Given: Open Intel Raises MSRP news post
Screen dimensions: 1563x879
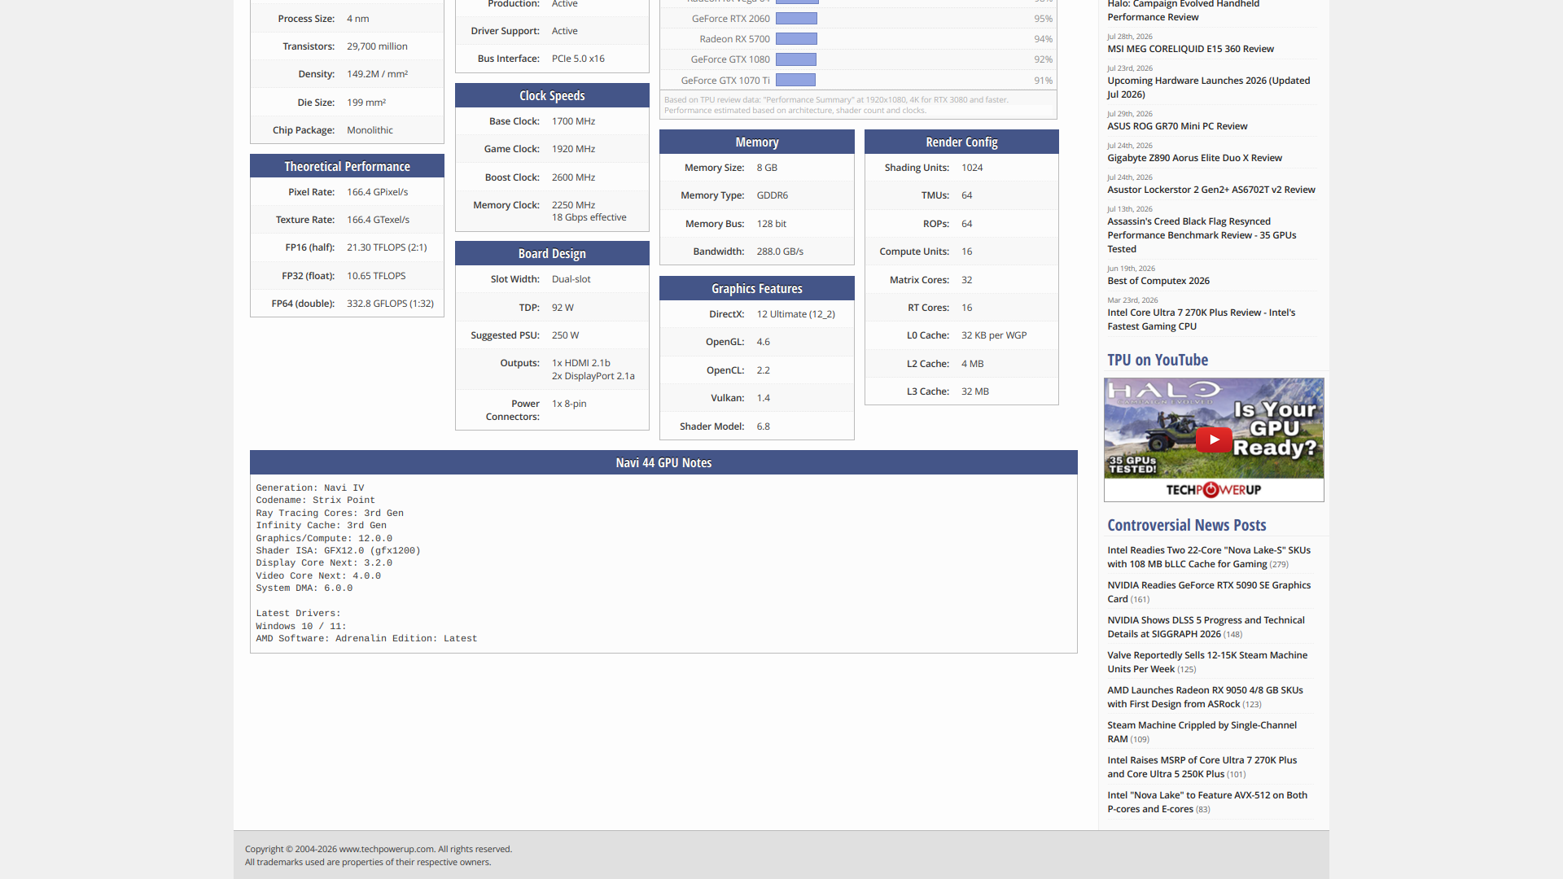Looking at the screenshot, I should (x=1202, y=767).
